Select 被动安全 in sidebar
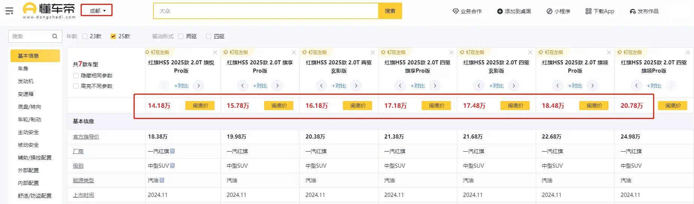Screen dimensions: 694x204 [x=28, y=145]
